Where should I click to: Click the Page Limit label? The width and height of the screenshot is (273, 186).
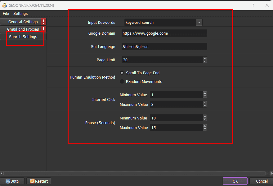tap(106, 60)
